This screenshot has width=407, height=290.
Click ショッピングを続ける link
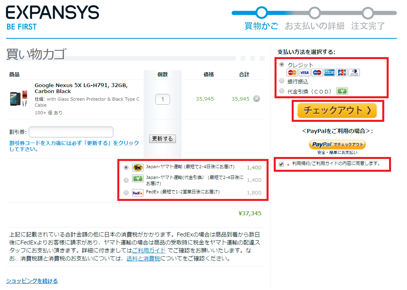click(32, 281)
